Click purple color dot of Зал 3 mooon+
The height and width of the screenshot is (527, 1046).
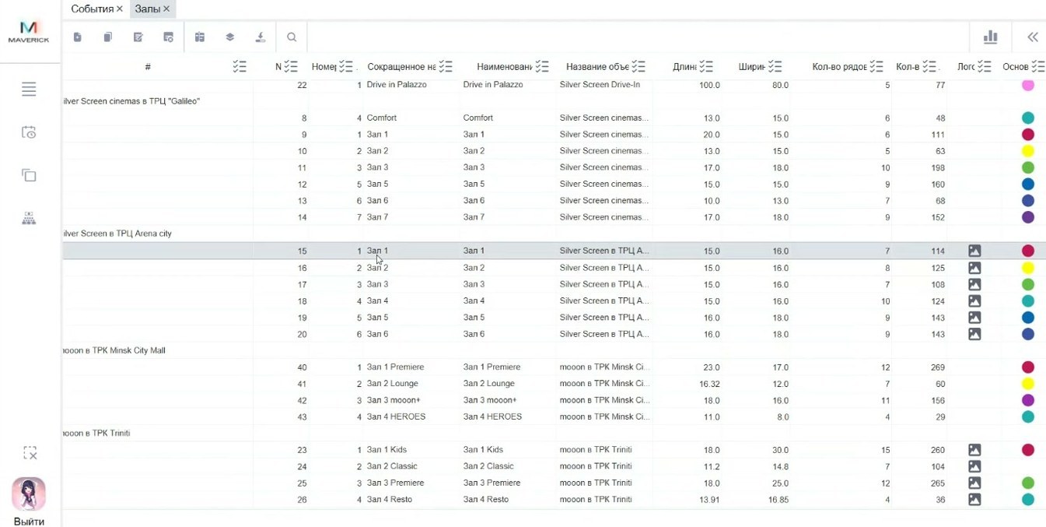tap(1027, 400)
